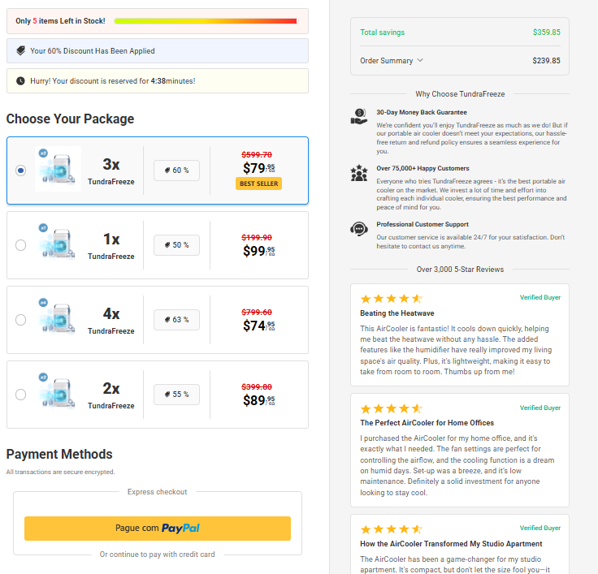Screen dimensions: 598x574
Task: Click the Verified Buyer label on the Home Offices review
Action: (540, 408)
